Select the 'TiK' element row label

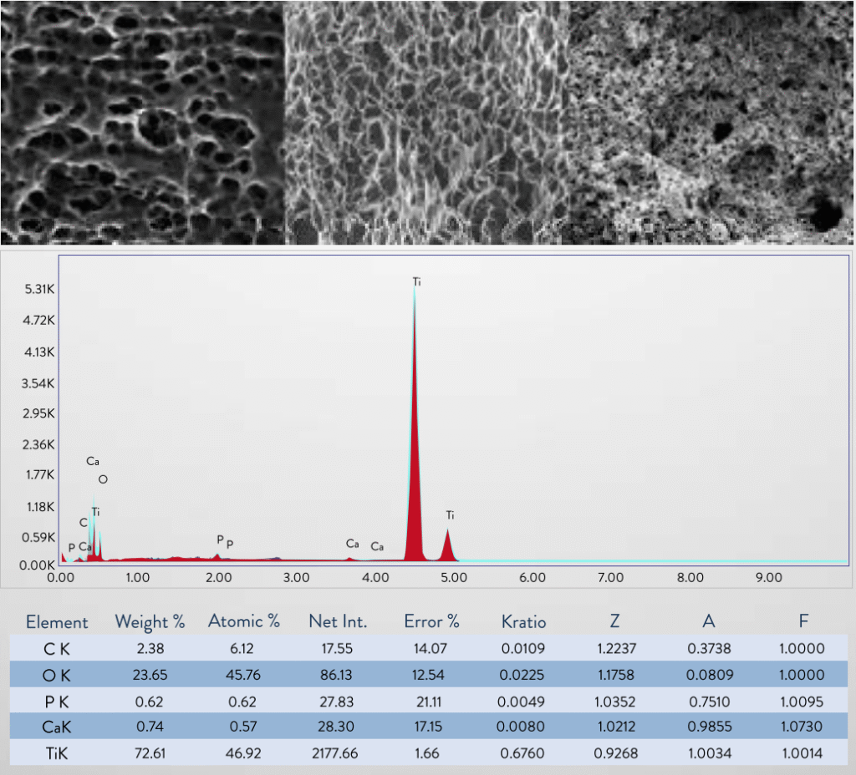pyautogui.click(x=57, y=753)
